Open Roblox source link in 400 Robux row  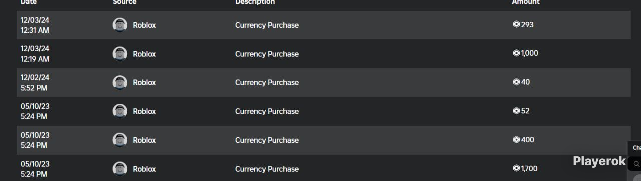(x=144, y=140)
